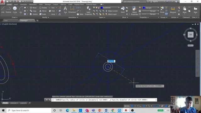Screen dimensions: 201x113
Task: Toggle the layer on/off lightbulb icon
Action: tap(94, 8)
